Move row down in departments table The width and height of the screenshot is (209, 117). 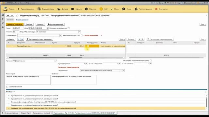22,39
